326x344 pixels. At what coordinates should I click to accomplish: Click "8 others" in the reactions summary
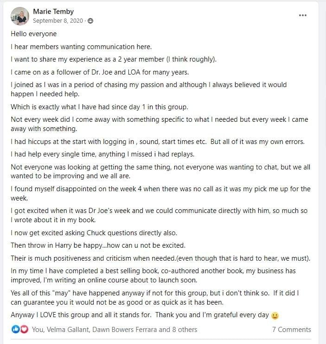pos(185,330)
